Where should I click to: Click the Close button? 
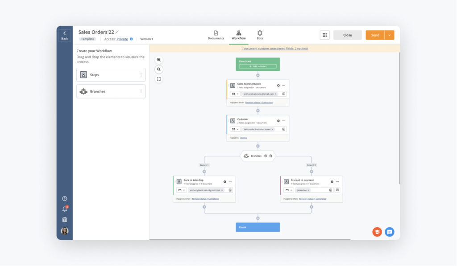click(347, 35)
